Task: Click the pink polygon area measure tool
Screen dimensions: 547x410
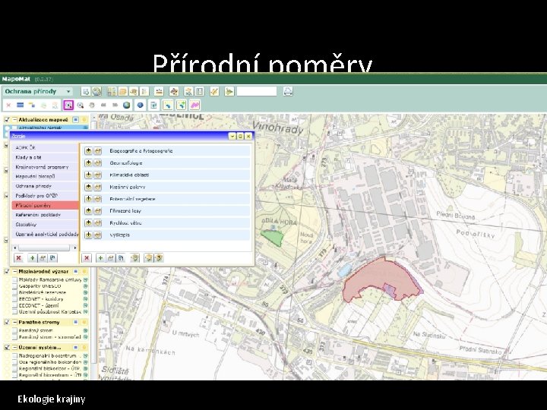Action: (x=194, y=105)
